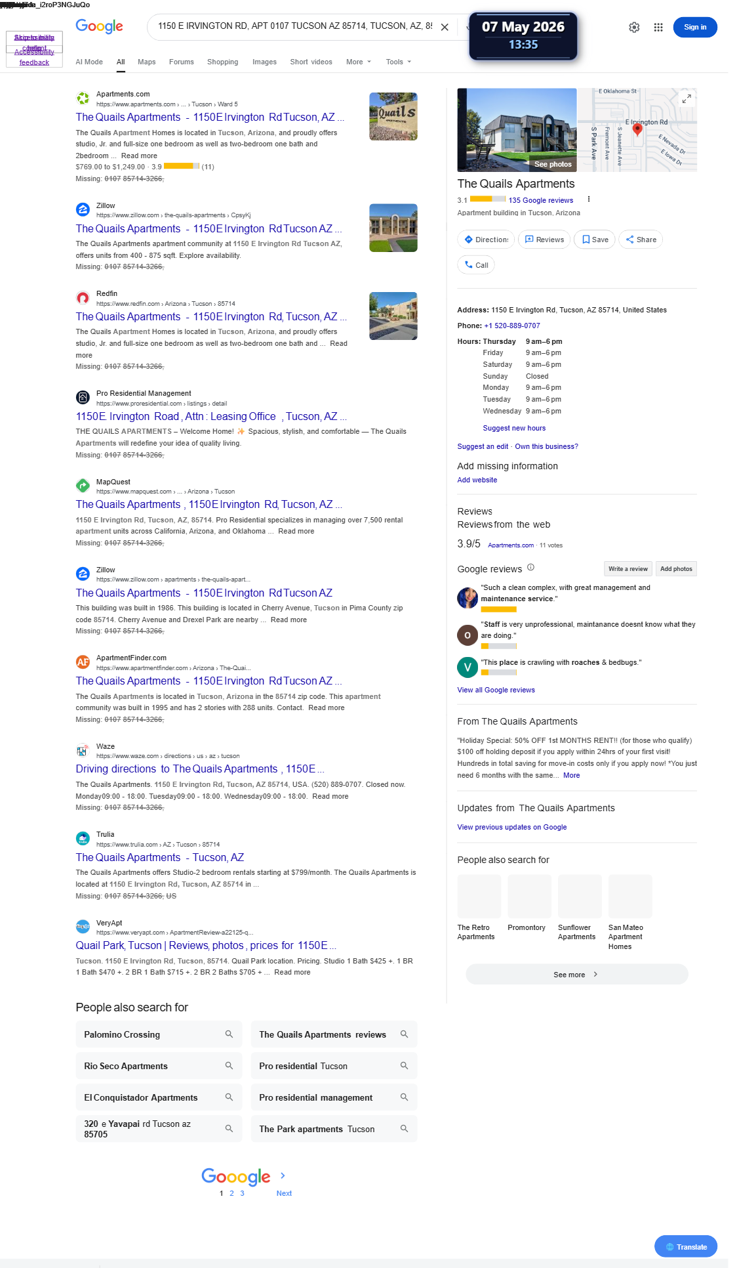
Task: Open the Tools dropdown
Action: tap(399, 62)
